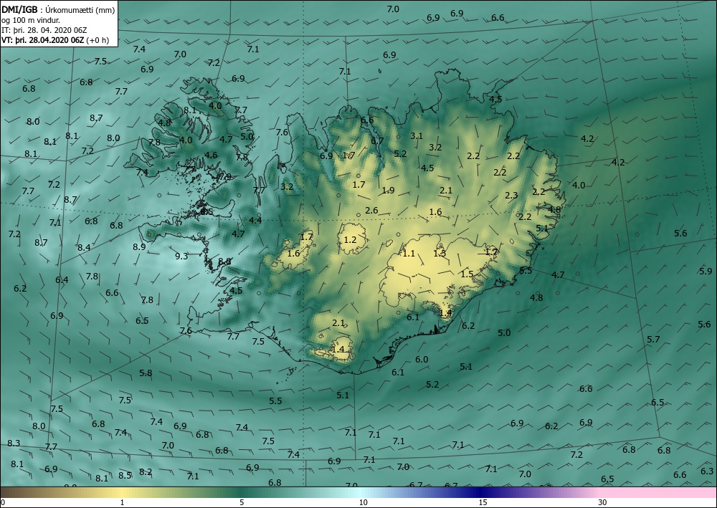Click the 5.9 value at the map's eastern edge
Screen dimensions: 717x508
pyautogui.click(x=706, y=271)
